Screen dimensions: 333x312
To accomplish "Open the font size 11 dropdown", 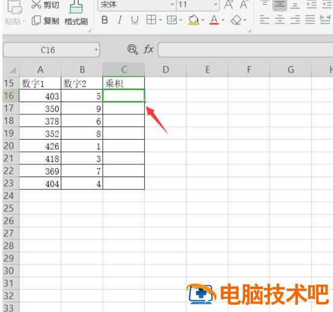I will click(216, 4).
